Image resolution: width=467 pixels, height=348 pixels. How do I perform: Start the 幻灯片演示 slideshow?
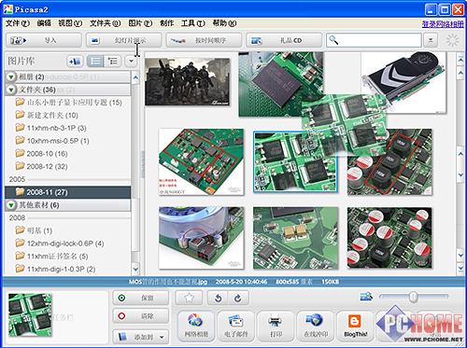pos(123,40)
